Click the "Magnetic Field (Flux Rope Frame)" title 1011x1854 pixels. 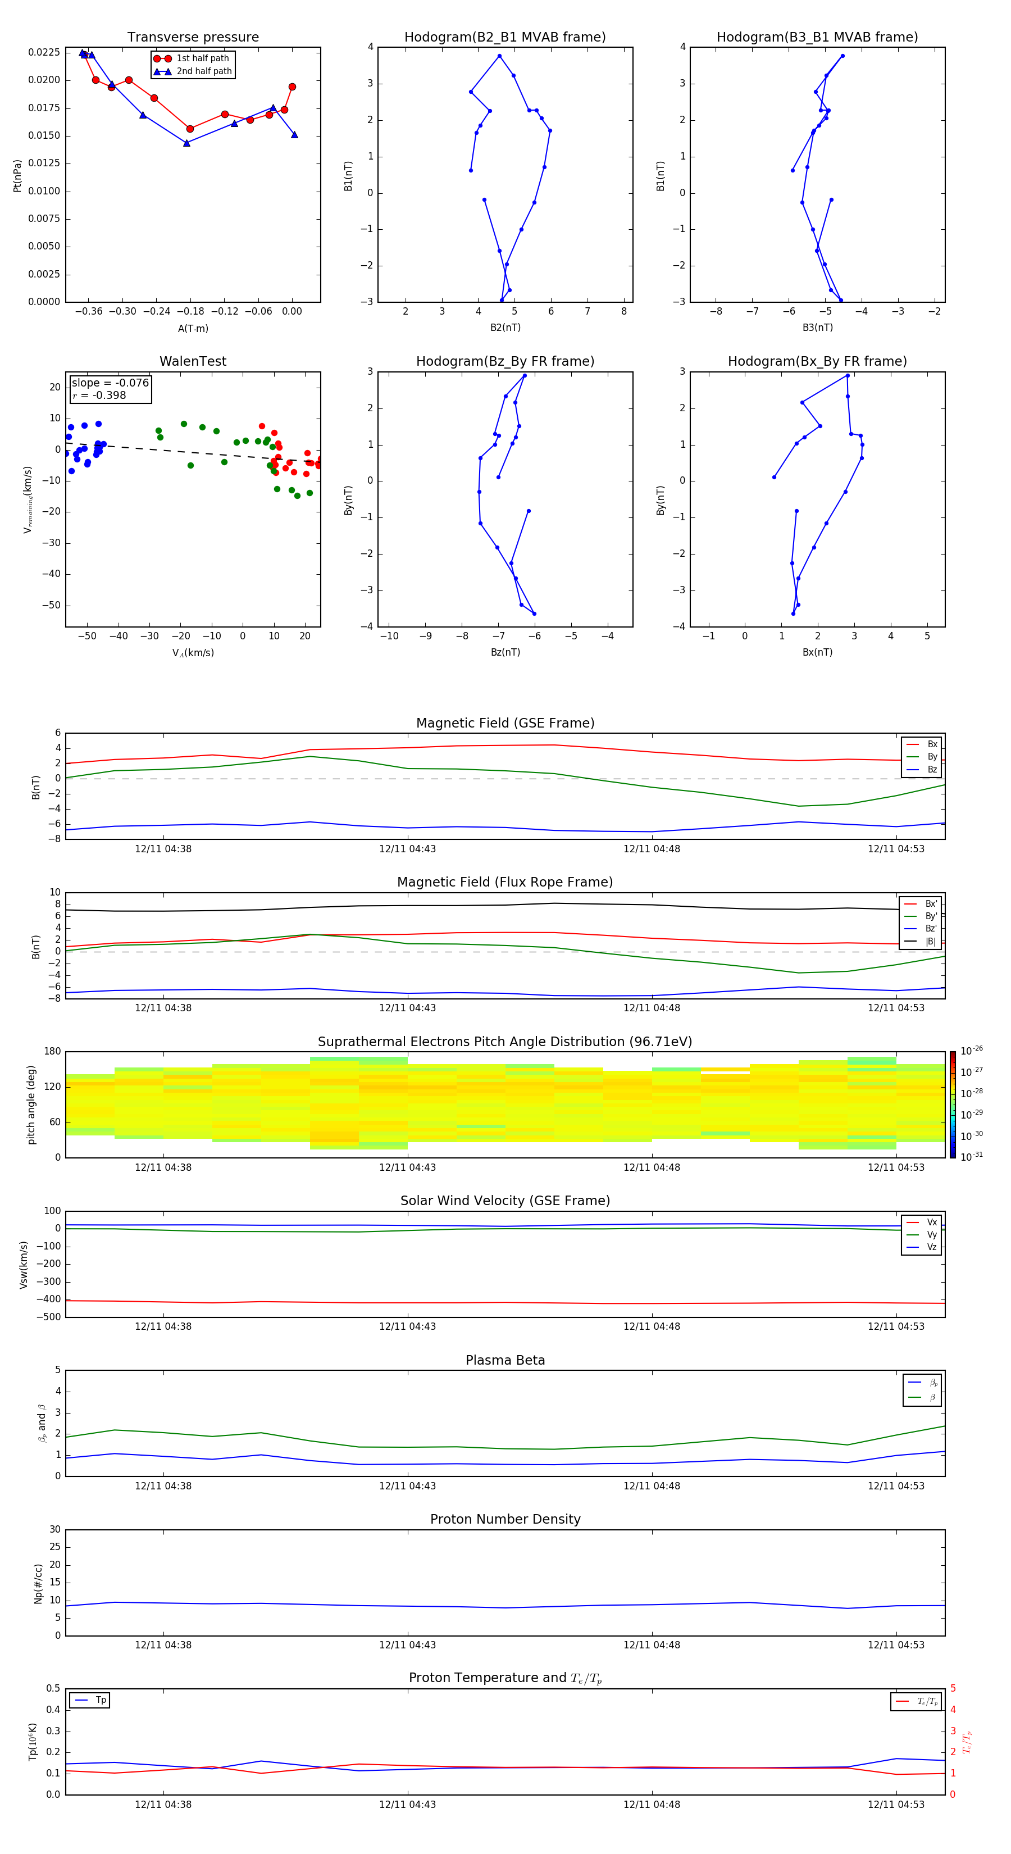coord(505,883)
